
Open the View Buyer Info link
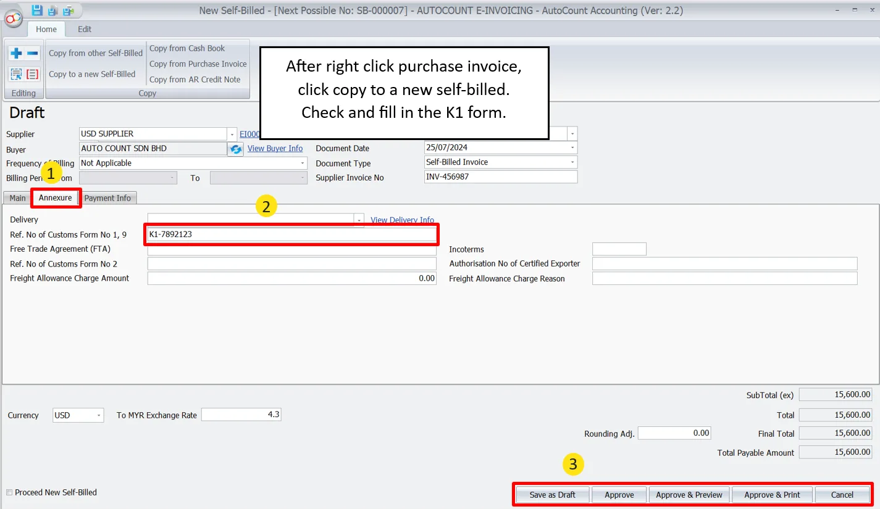[275, 148]
